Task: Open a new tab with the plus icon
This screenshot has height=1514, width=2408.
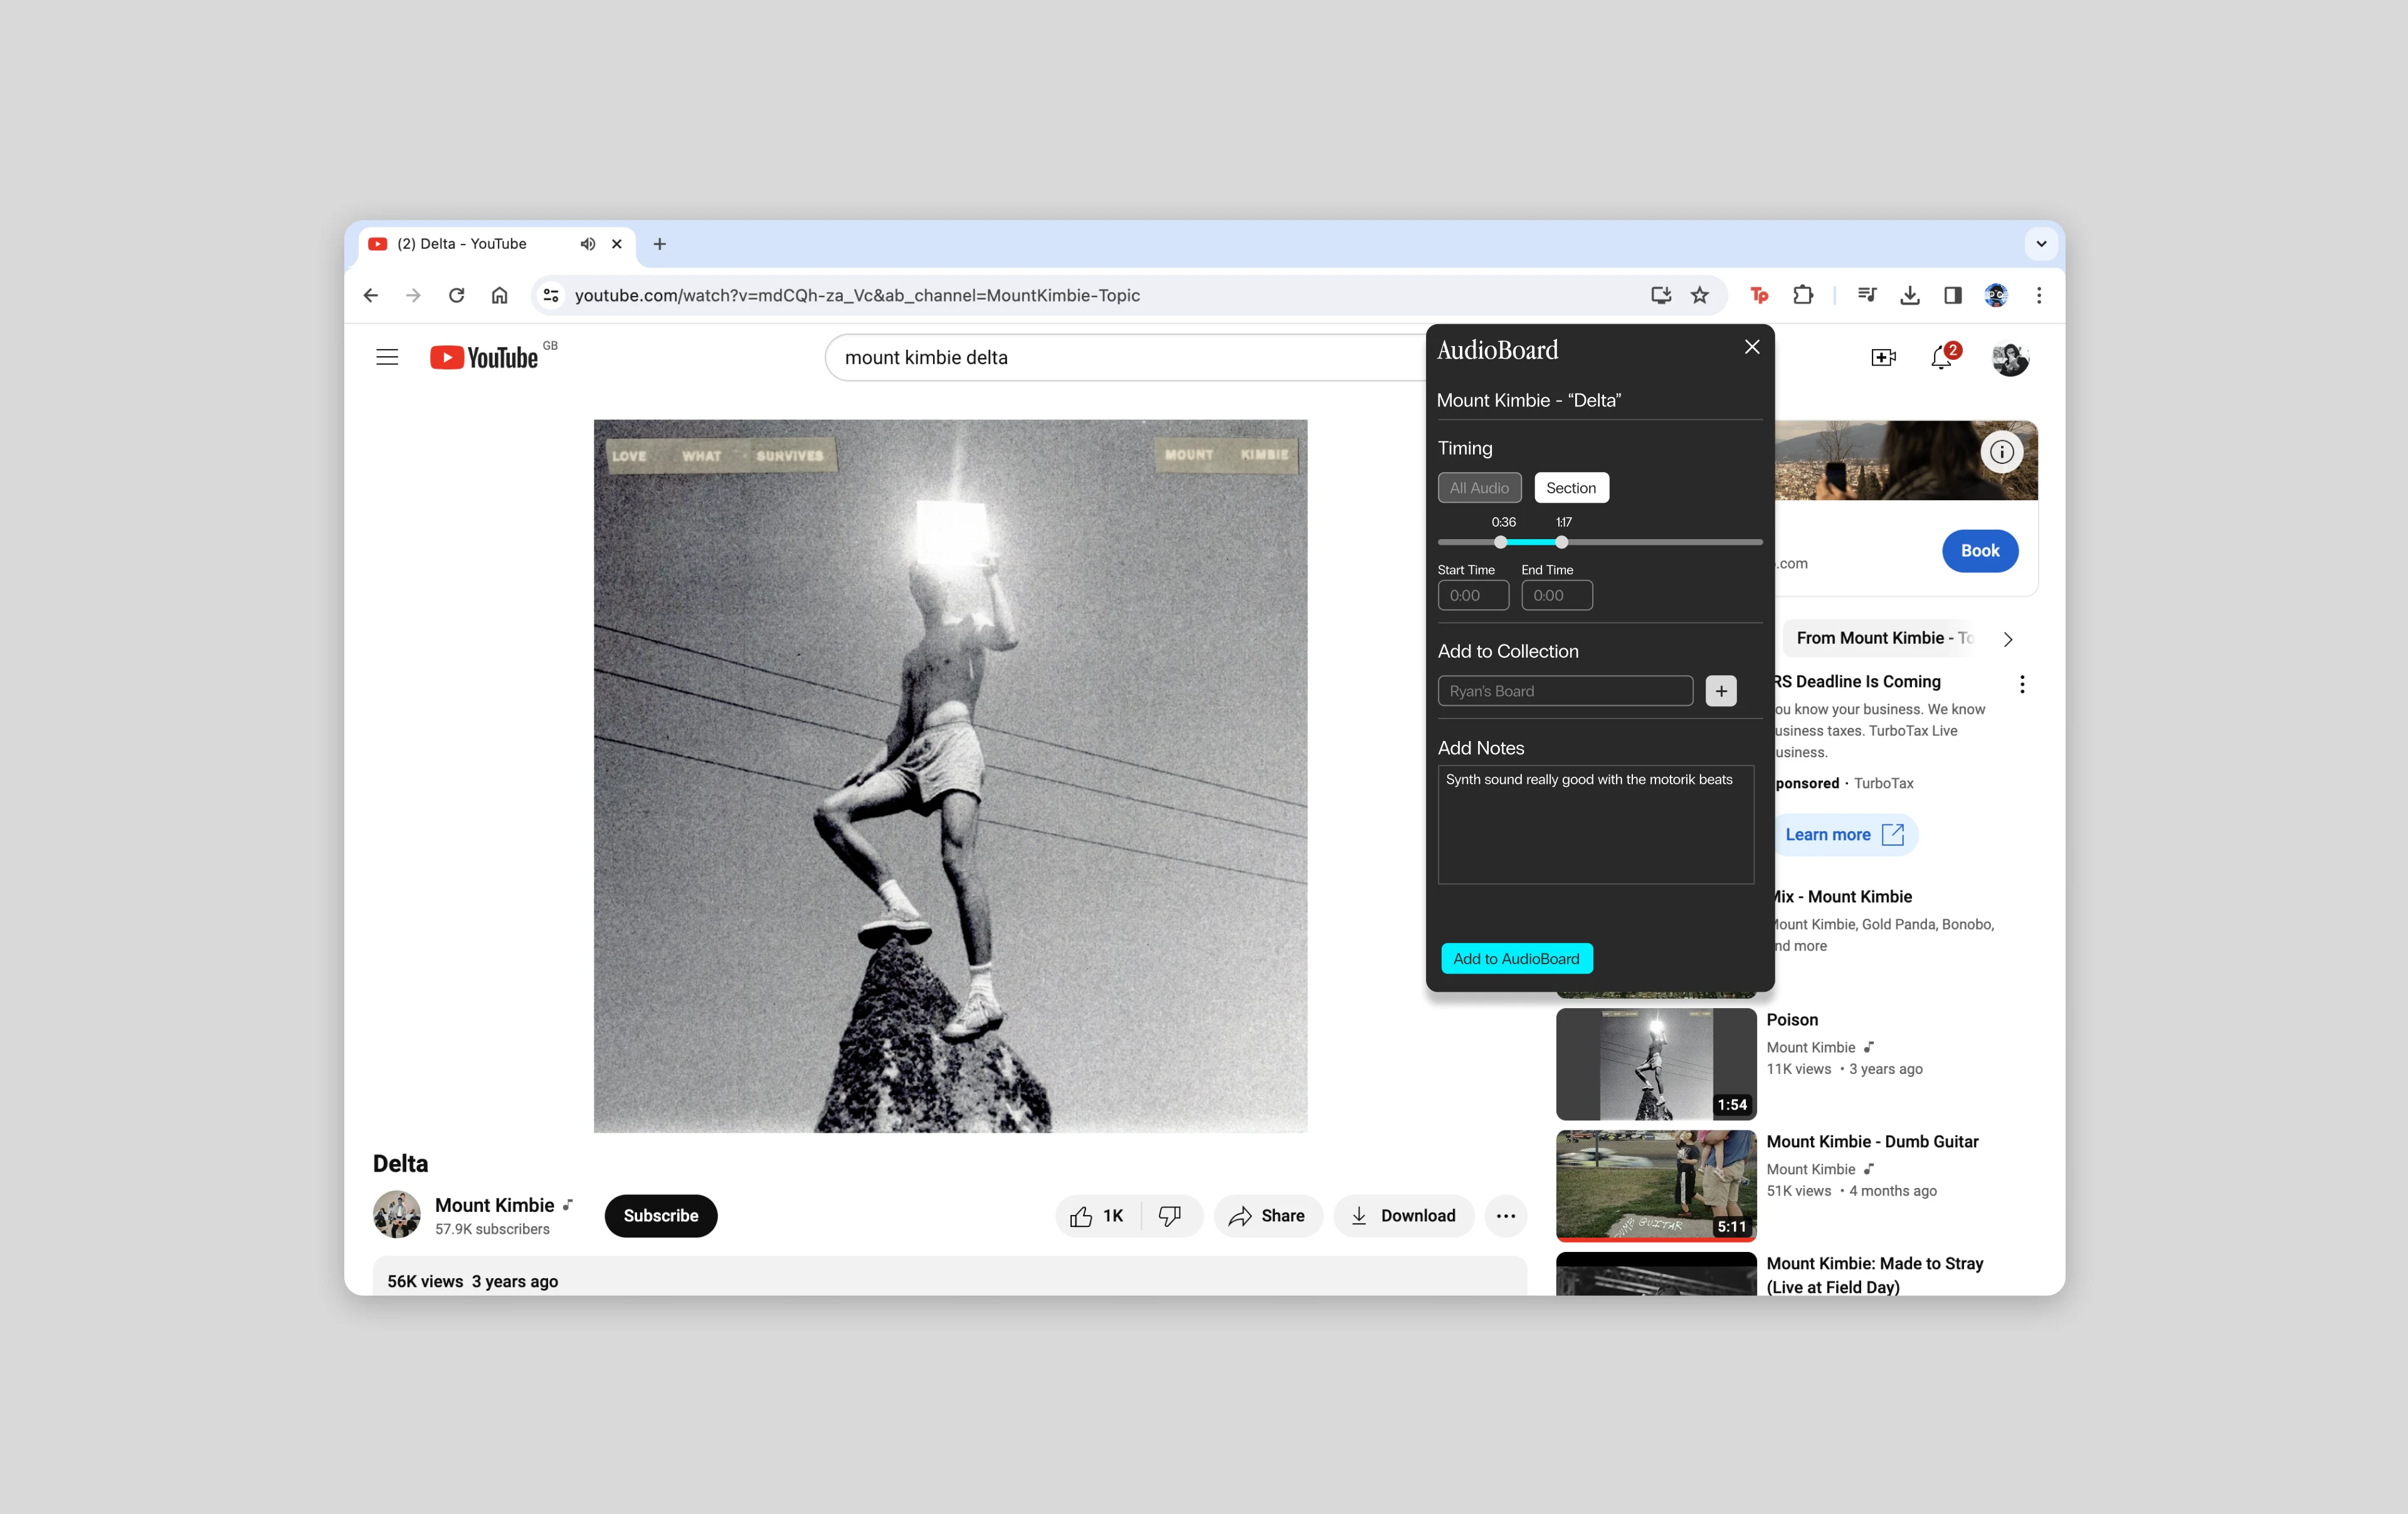Action: 660,244
